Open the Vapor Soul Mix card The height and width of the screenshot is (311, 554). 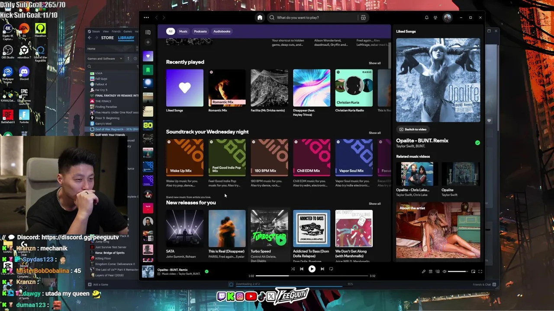click(x=354, y=163)
